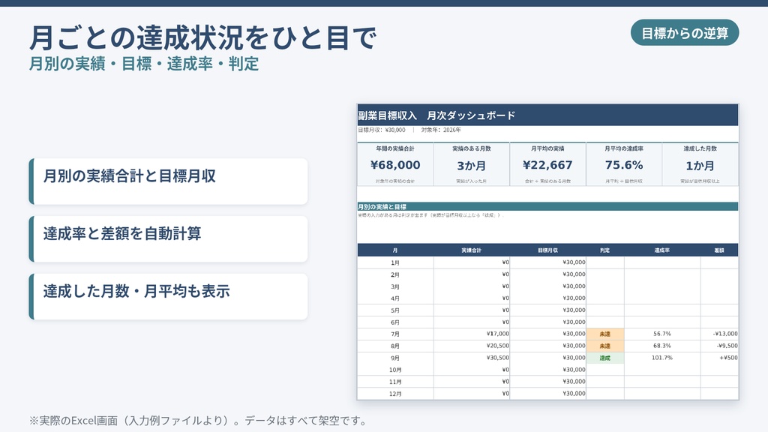Click the 4月 row label
Image resolution: width=768 pixels, height=432 pixels.
pos(395,298)
